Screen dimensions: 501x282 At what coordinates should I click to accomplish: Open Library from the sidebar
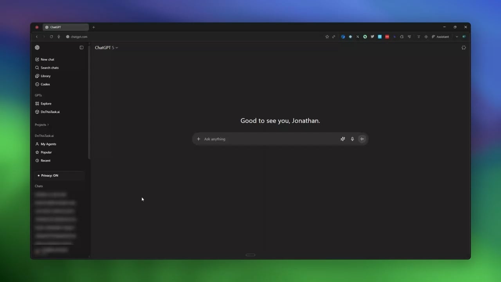pos(45,76)
